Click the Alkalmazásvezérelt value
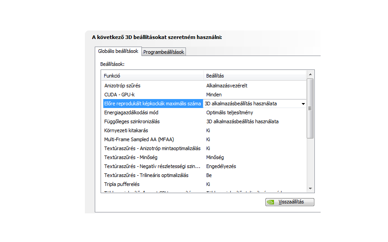Viewport: 388px width, 242px height. (x=227, y=86)
